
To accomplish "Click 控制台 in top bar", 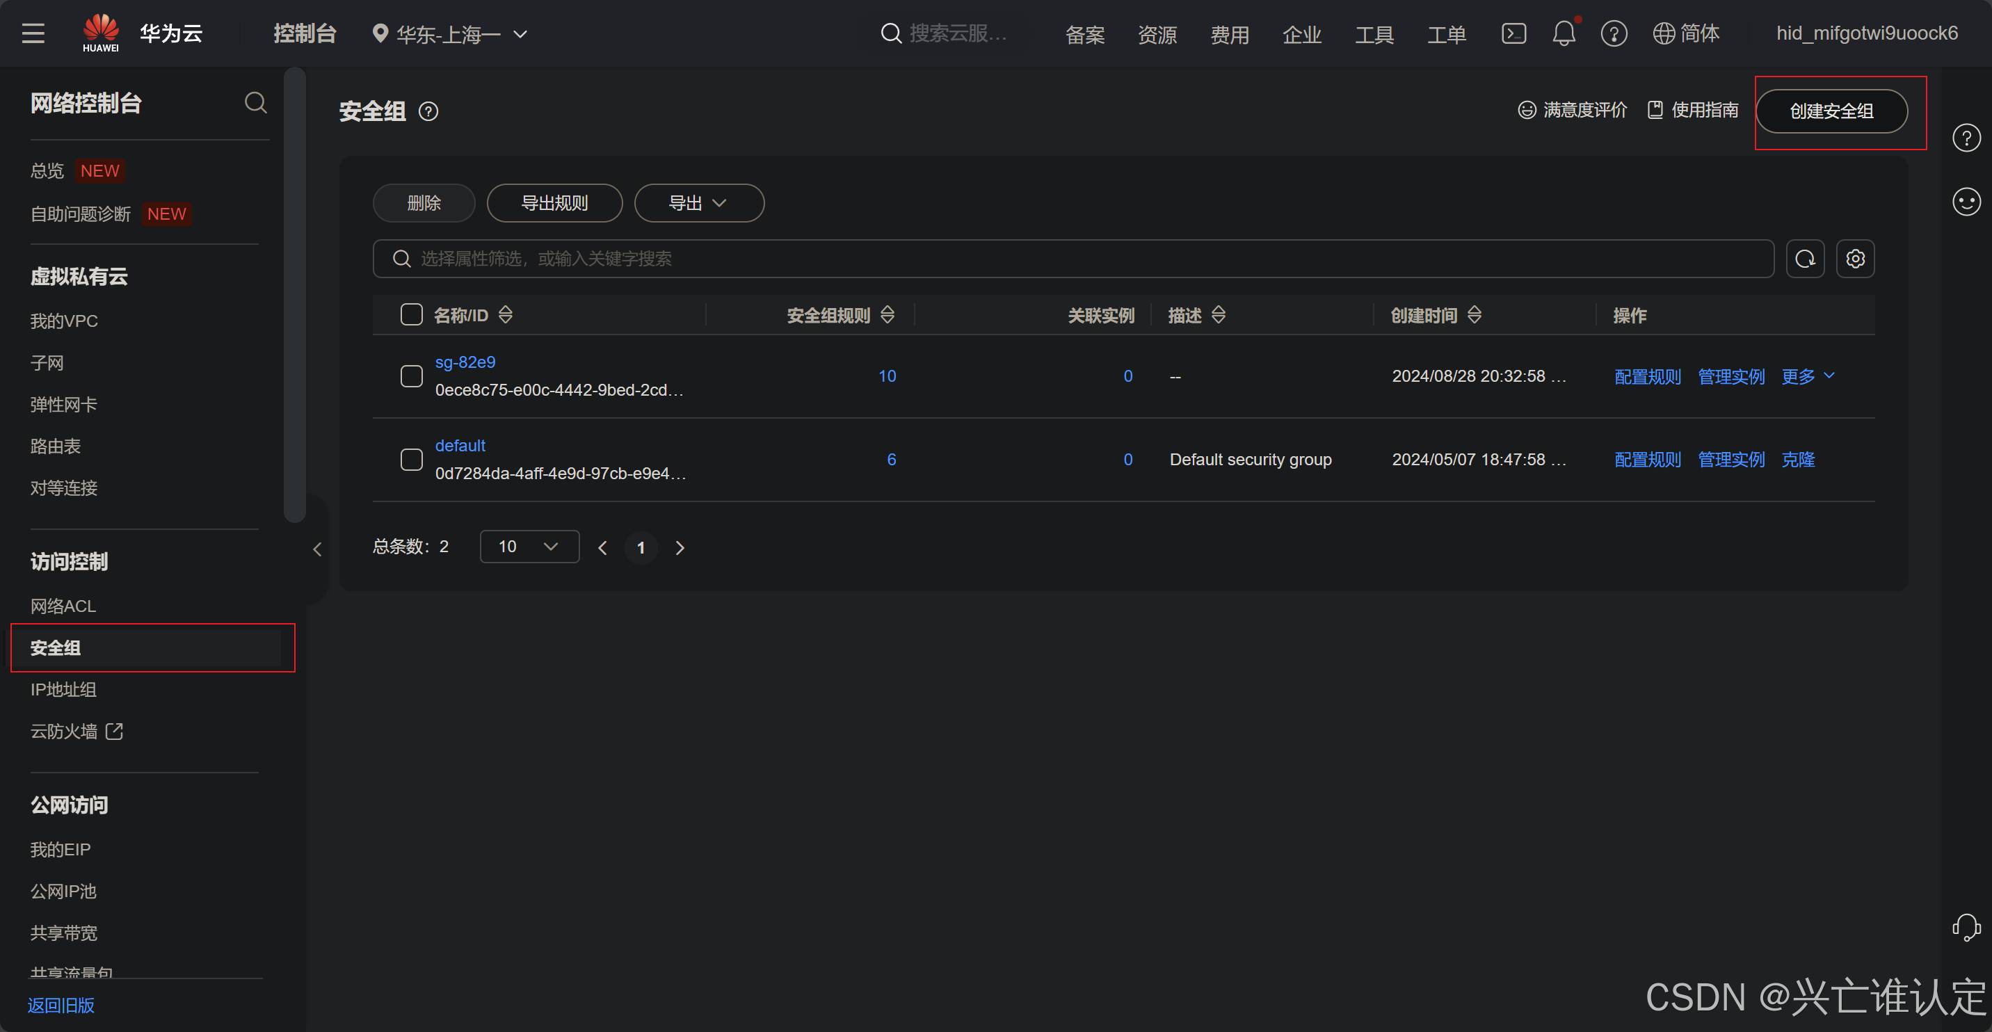I will click(305, 33).
